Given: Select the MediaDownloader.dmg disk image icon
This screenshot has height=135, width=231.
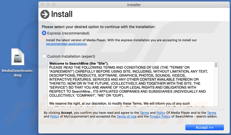Looking at the screenshot, I should coord(18,57).
